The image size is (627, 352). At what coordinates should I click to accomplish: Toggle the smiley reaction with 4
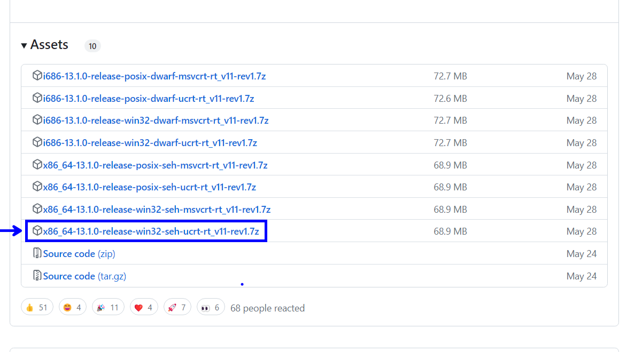tap(72, 307)
